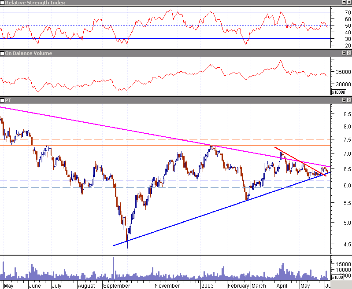Select the short red descending trendline
Viewport: 352px width, 289px height.
[x=300, y=161]
